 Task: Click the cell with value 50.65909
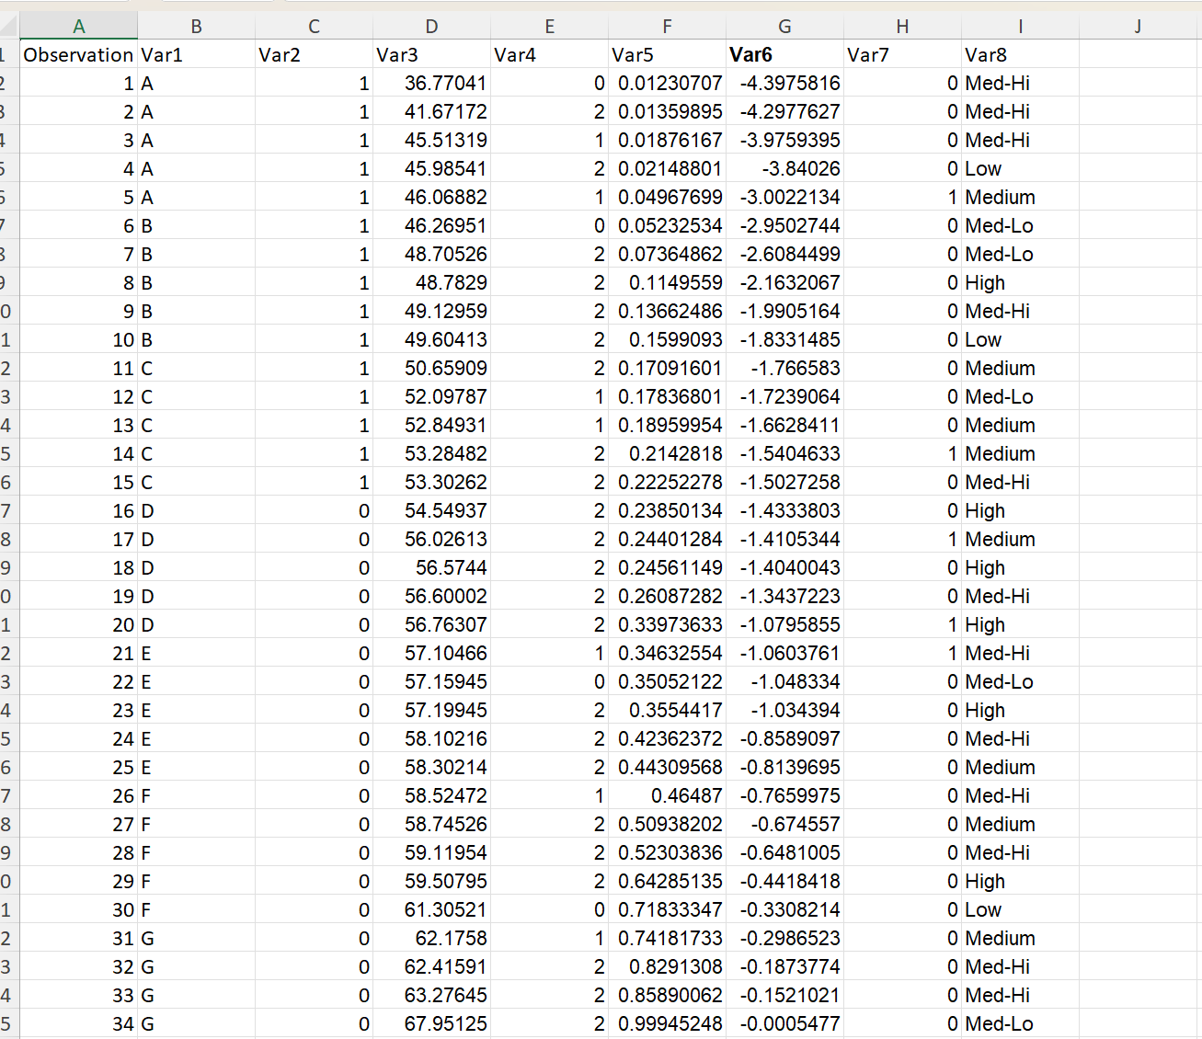click(431, 368)
